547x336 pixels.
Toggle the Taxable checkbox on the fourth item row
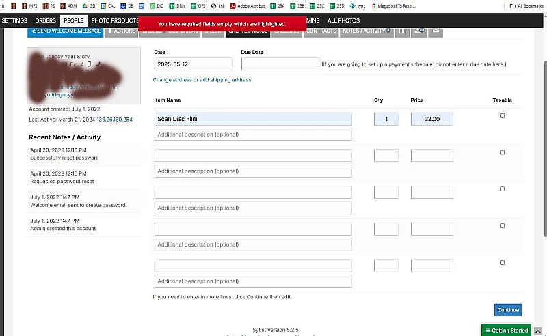(x=502, y=226)
